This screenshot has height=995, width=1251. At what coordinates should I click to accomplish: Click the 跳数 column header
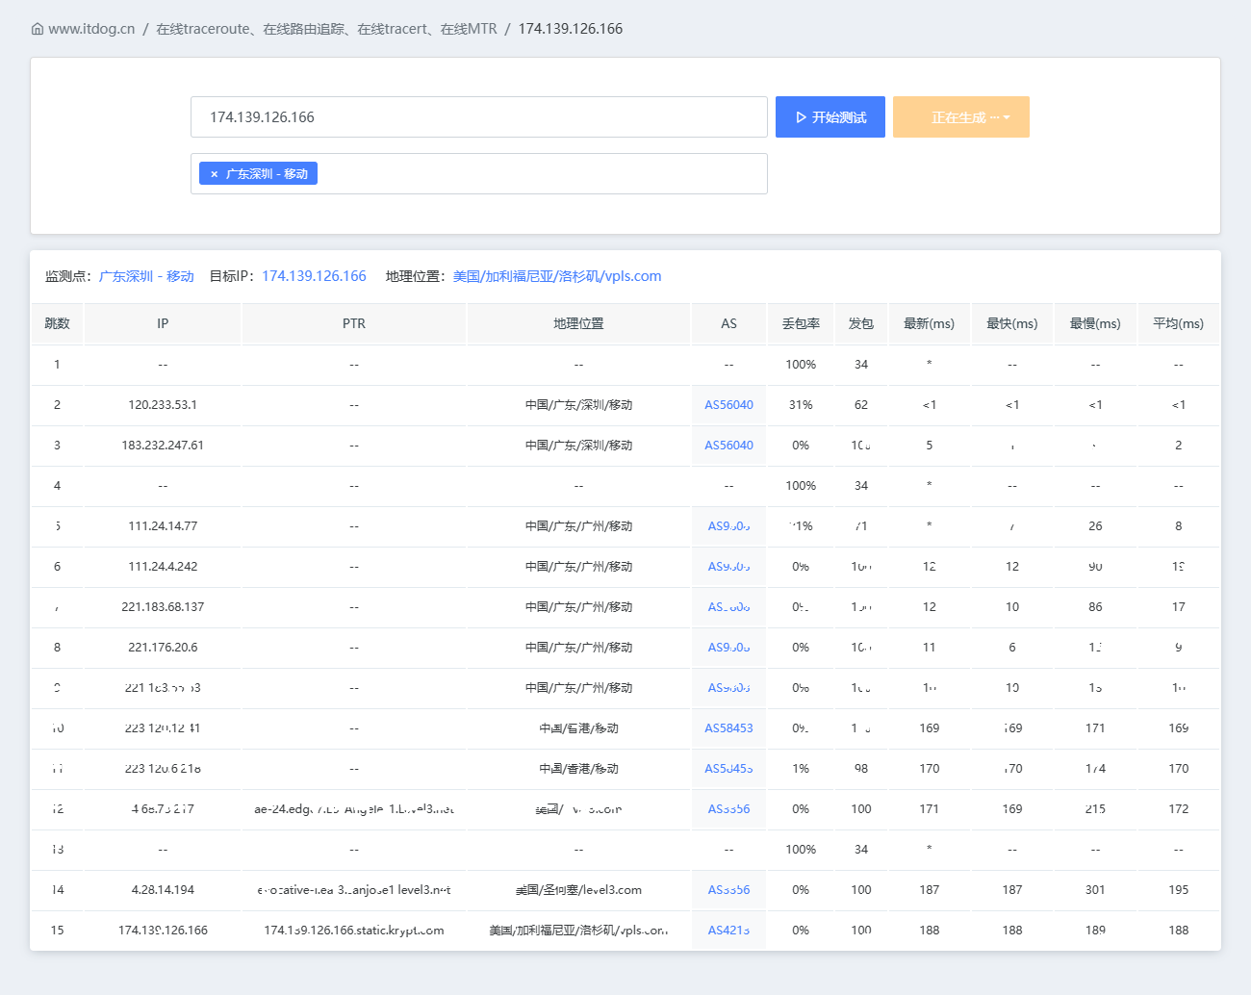click(58, 323)
